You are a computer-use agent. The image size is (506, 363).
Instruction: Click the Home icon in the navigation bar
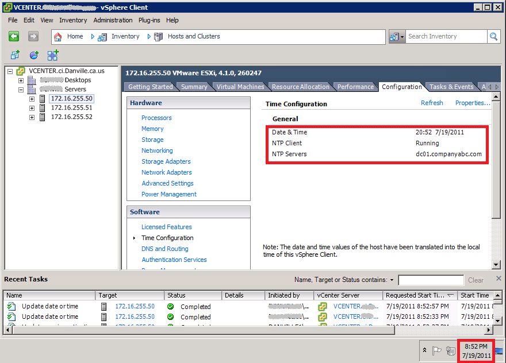point(57,36)
